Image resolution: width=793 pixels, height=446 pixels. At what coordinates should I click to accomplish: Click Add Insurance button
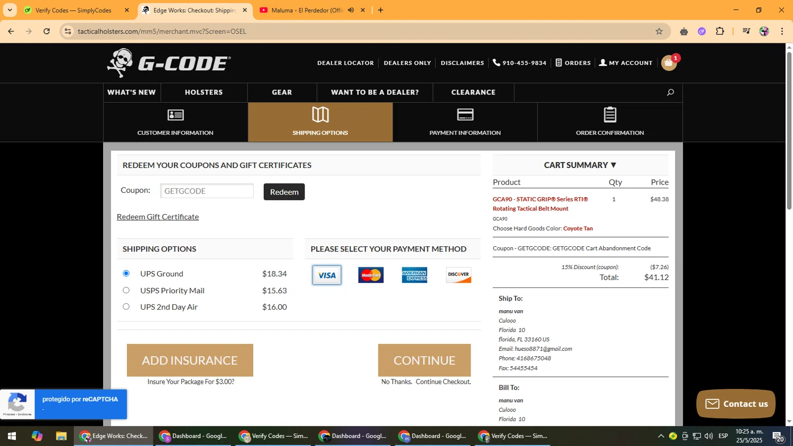190,360
